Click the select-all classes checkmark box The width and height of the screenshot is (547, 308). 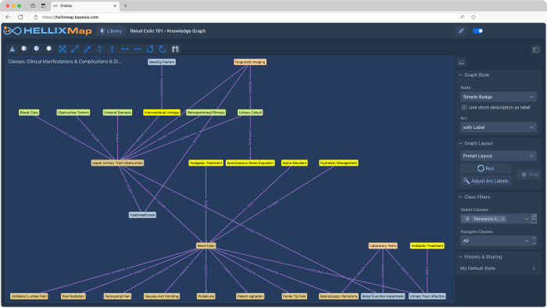click(x=534, y=217)
